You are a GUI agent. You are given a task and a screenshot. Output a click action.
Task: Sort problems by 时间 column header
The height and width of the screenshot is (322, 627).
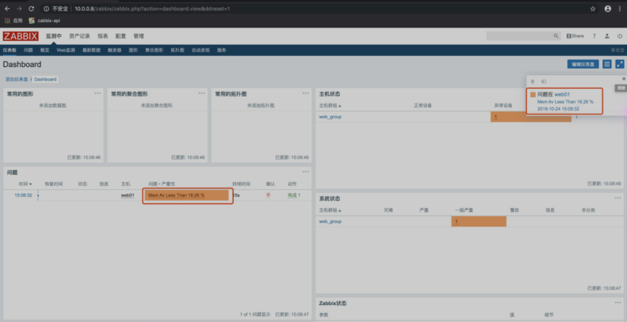click(26, 184)
